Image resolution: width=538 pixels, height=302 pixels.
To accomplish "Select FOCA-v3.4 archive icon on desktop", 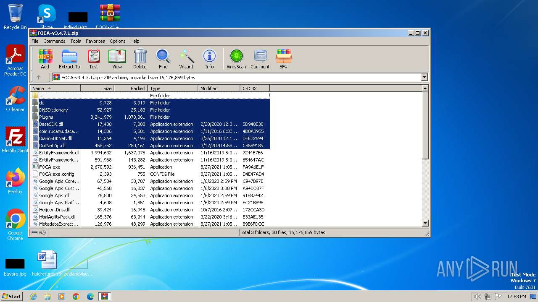I will click(x=110, y=17).
